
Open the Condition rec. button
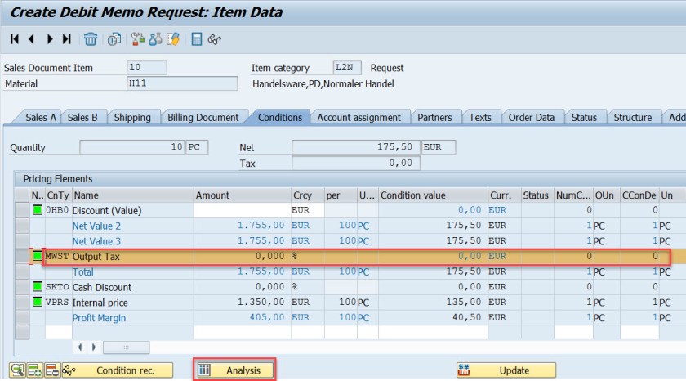tap(119, 370)
